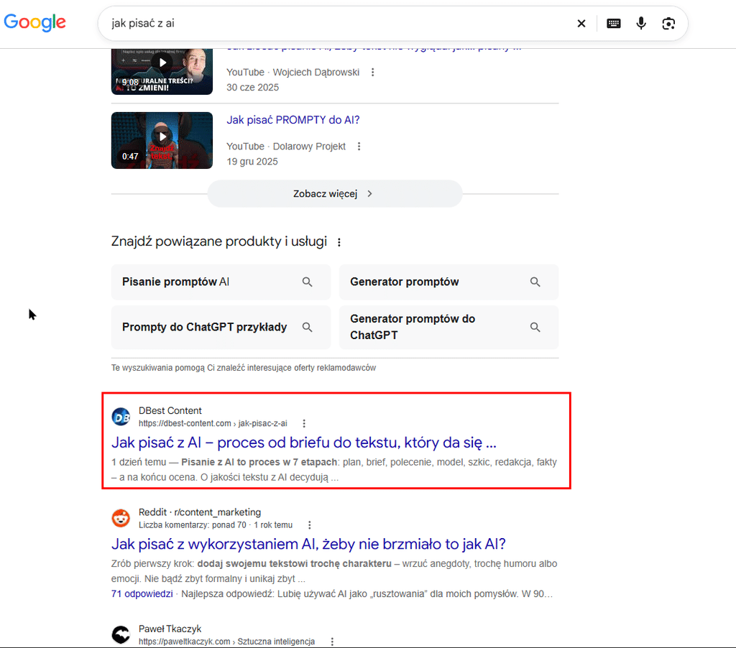
Task: Search by image with camera icon
Action: [x=668, y=24]
